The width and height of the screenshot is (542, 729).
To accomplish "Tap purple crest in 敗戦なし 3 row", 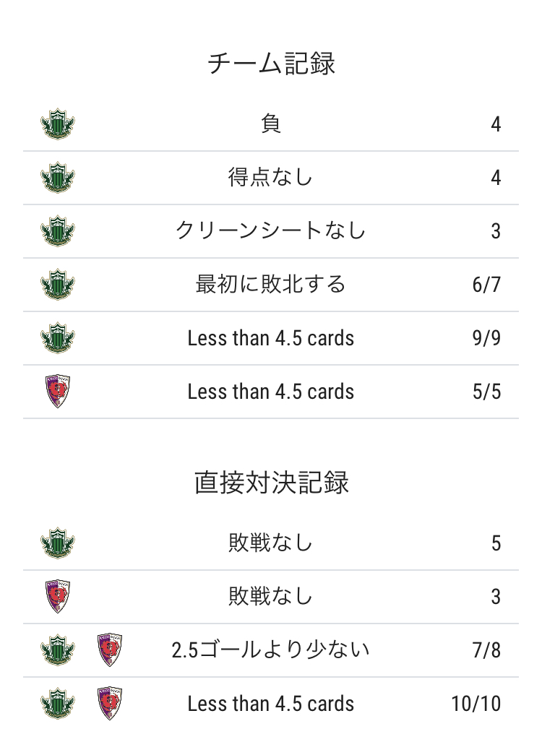I will (58, 597).
